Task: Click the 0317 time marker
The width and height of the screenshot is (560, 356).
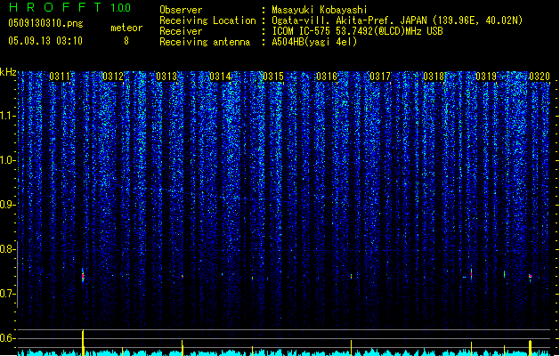Action: (380, 77)
